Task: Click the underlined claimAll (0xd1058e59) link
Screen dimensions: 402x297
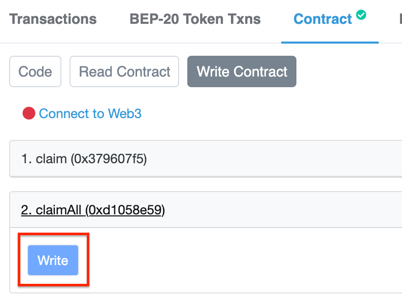Action: [x=93, y=210]
